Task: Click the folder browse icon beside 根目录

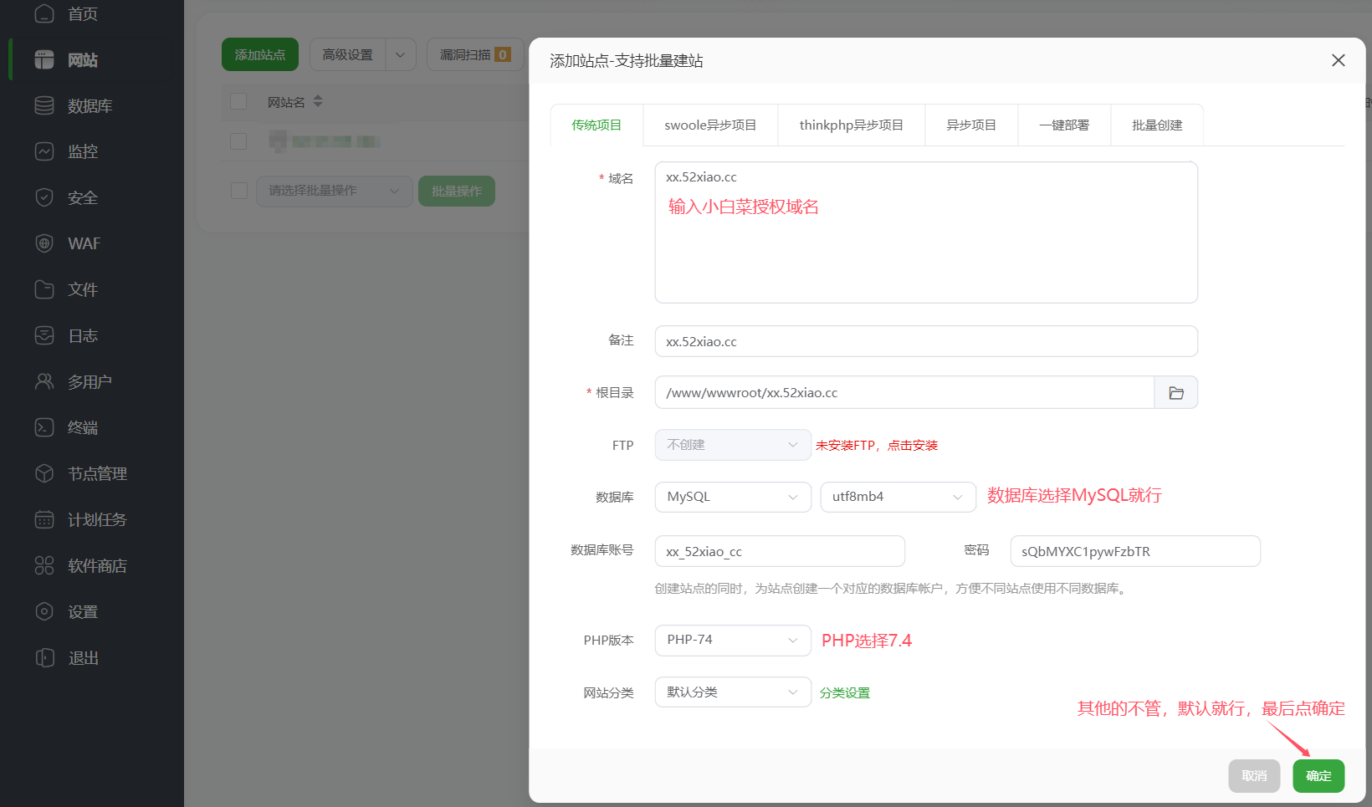Action: tap(1176, 392)
